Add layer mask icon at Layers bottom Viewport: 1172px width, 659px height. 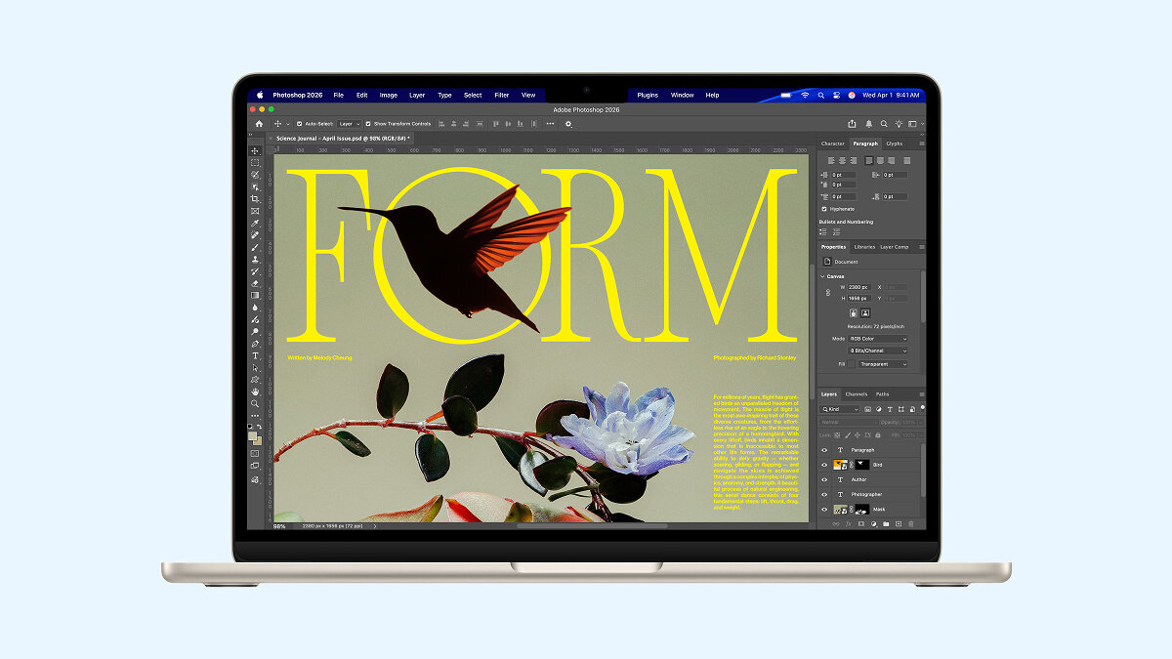[x=861, y=524]
